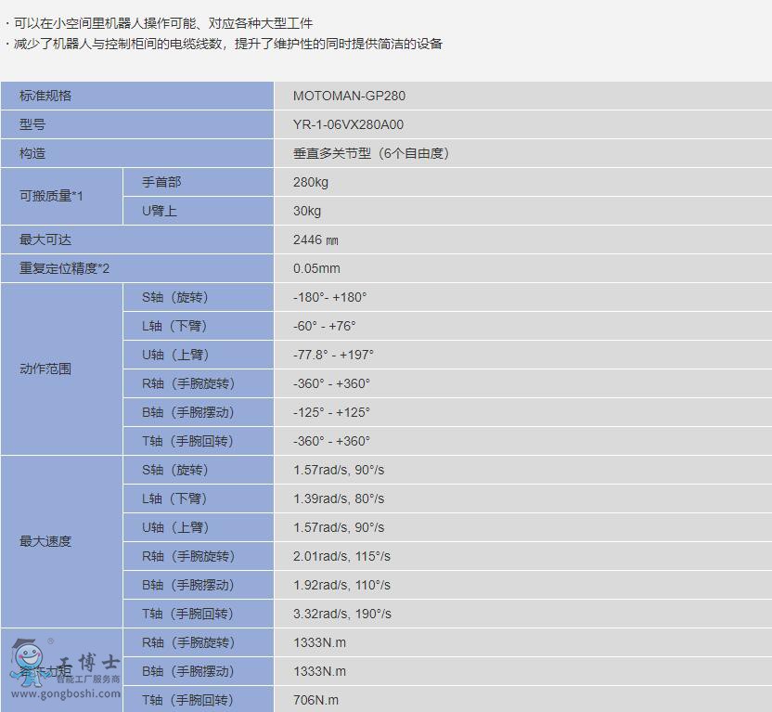
Task: Select the 30kg payload value
Action: click(307, 211)
